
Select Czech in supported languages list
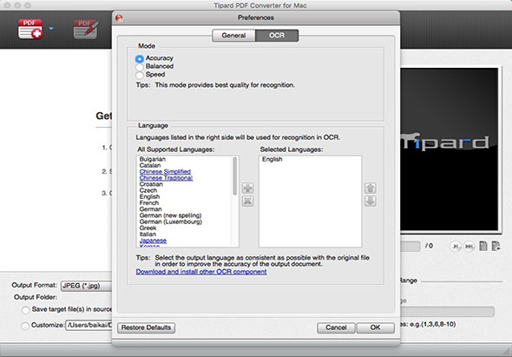pyautogui.click(x=148, y=190)
